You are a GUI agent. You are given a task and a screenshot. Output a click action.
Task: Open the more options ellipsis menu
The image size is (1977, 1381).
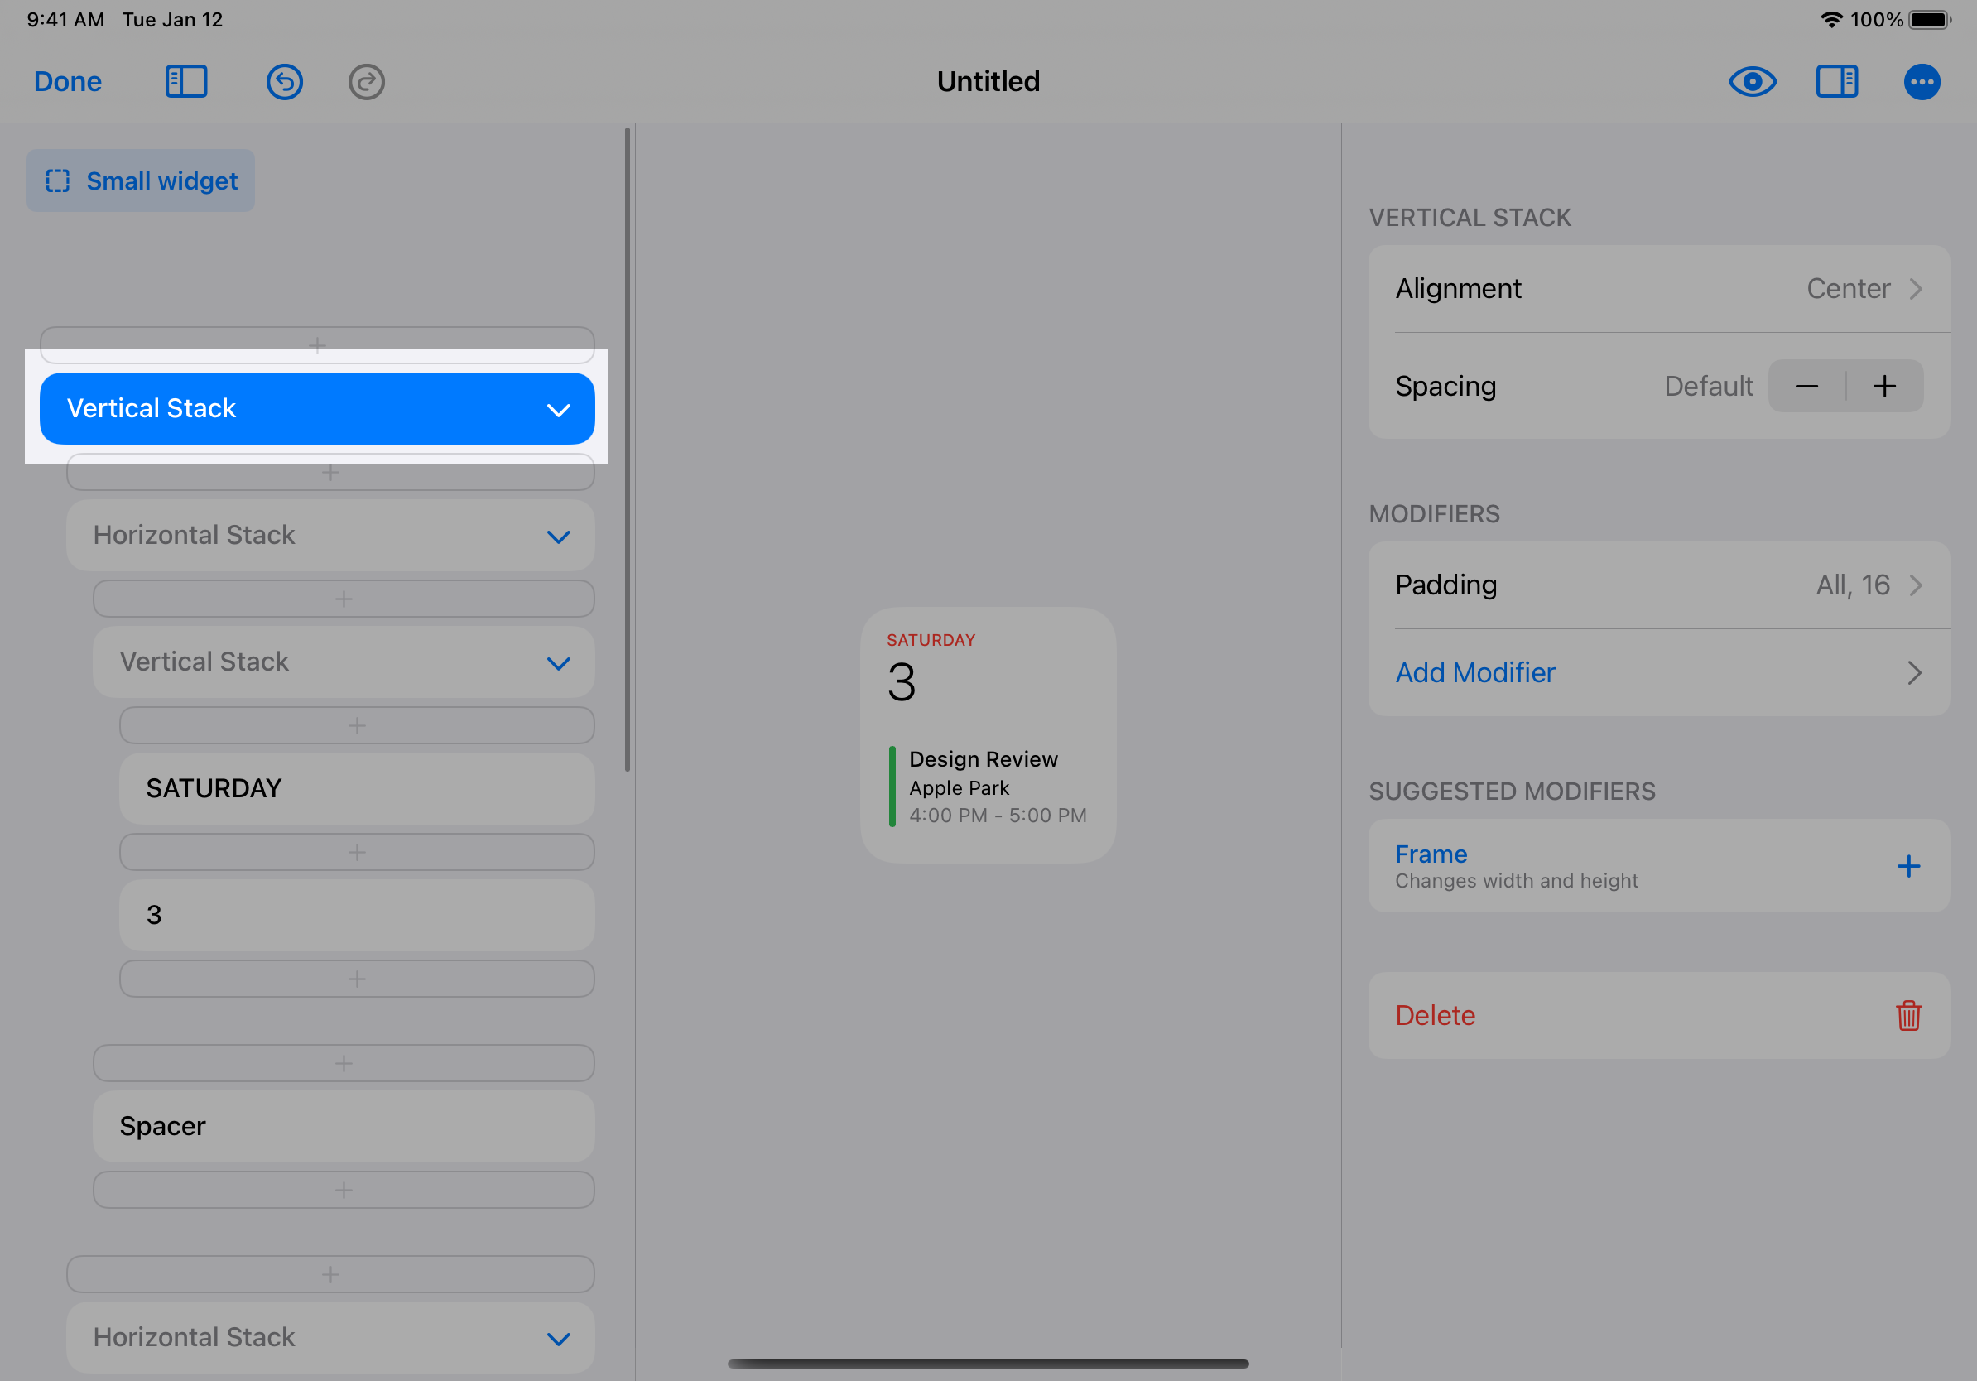1920,82
